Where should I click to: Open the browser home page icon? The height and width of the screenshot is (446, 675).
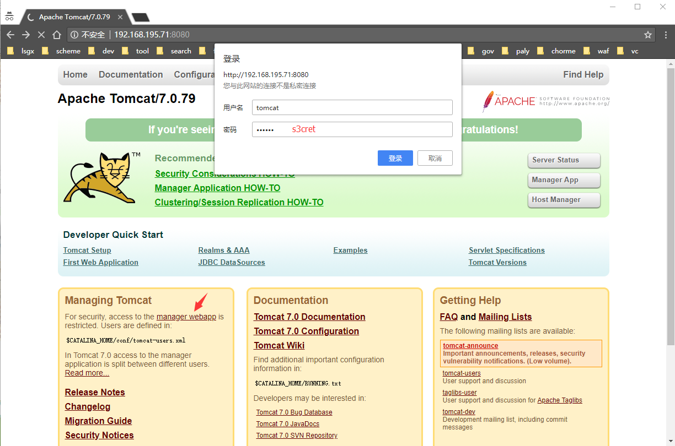tap(57, 35)
